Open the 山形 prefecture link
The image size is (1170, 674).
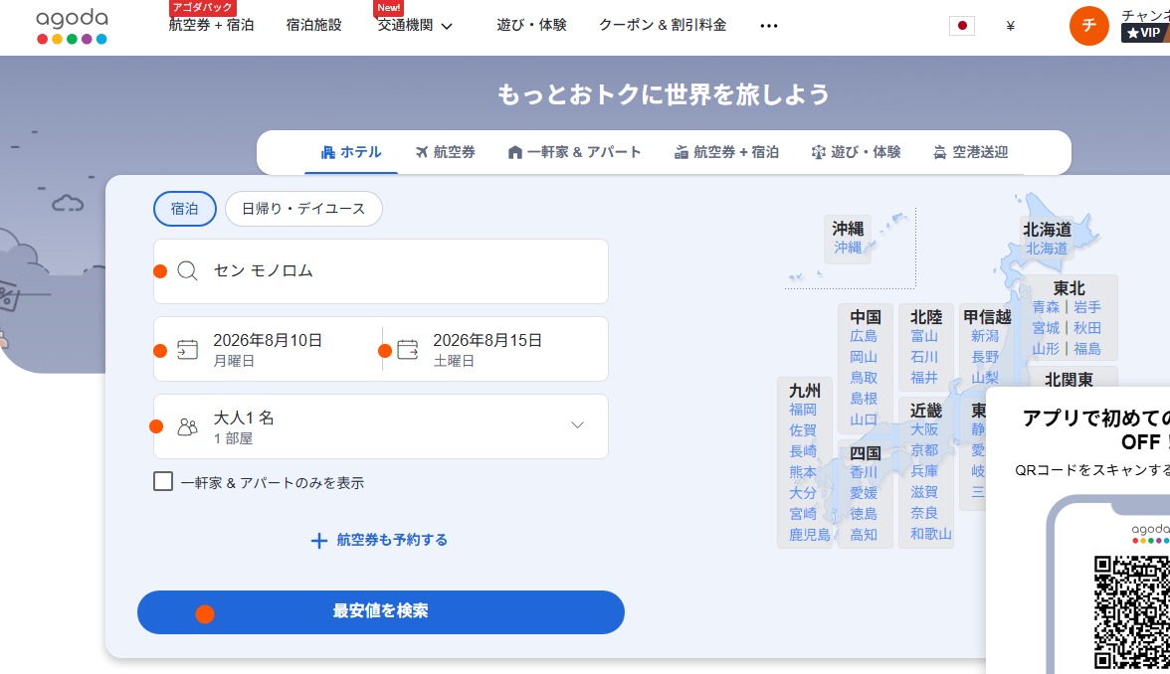tap(1046, 349)
